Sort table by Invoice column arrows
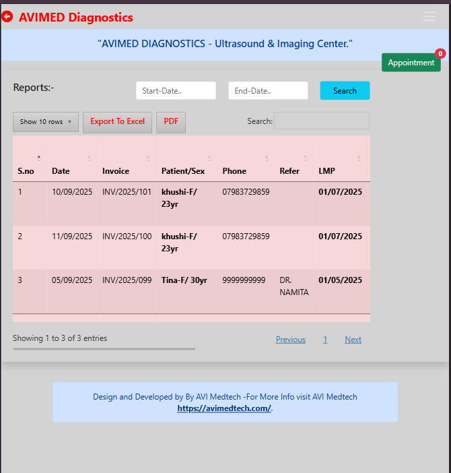451x473 pixels. [x=148, y=158]
